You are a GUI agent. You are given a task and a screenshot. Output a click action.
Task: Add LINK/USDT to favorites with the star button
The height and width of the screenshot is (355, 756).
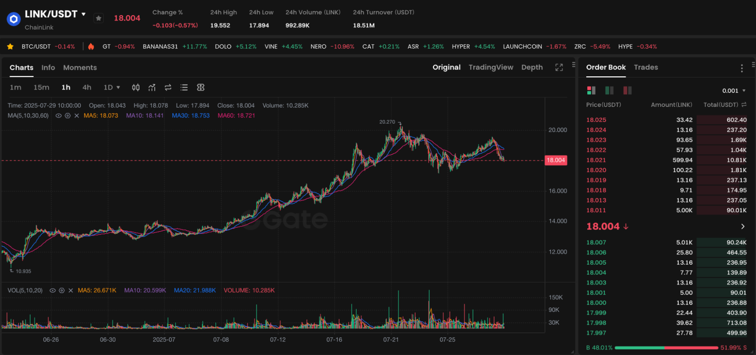pos(99,18)
